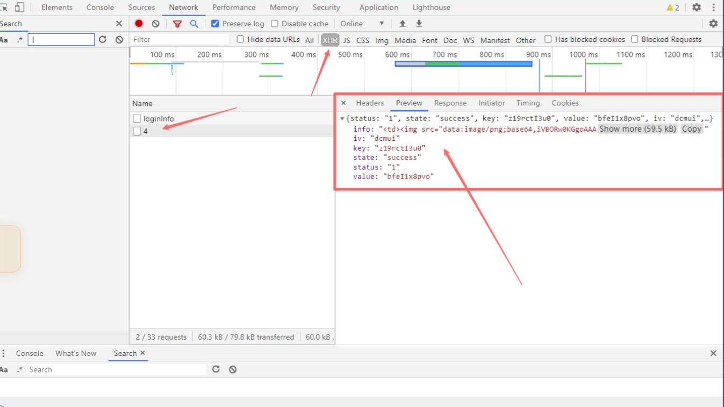This screenshot has width=724, height=407.
Task: View the Initiator tab of request
Action: (x=492, y=103)
